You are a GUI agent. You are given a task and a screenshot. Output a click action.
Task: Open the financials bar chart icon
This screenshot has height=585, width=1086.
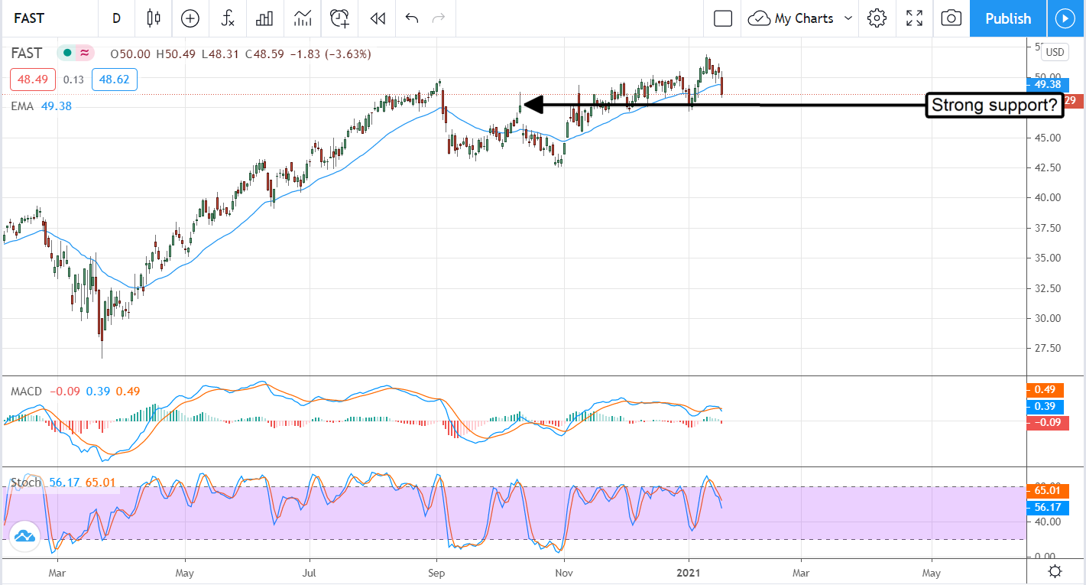pos(264,18)
